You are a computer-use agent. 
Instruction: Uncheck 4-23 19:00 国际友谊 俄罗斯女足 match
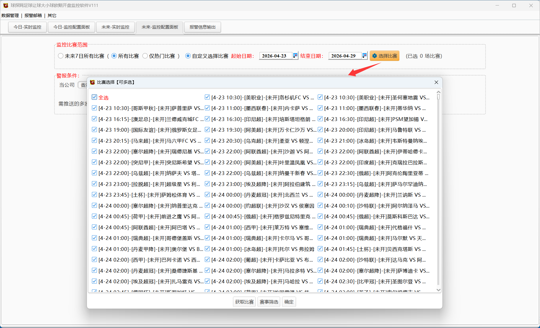[94, 130]
